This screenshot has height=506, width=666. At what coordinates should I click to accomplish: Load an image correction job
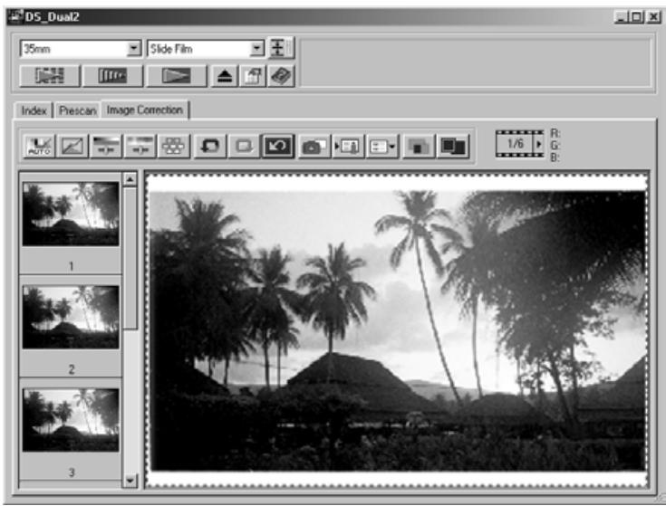pyautogui.click(x=348, y=147)
